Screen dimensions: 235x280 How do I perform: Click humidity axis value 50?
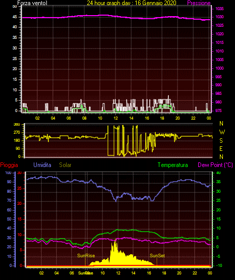(9, 219)
